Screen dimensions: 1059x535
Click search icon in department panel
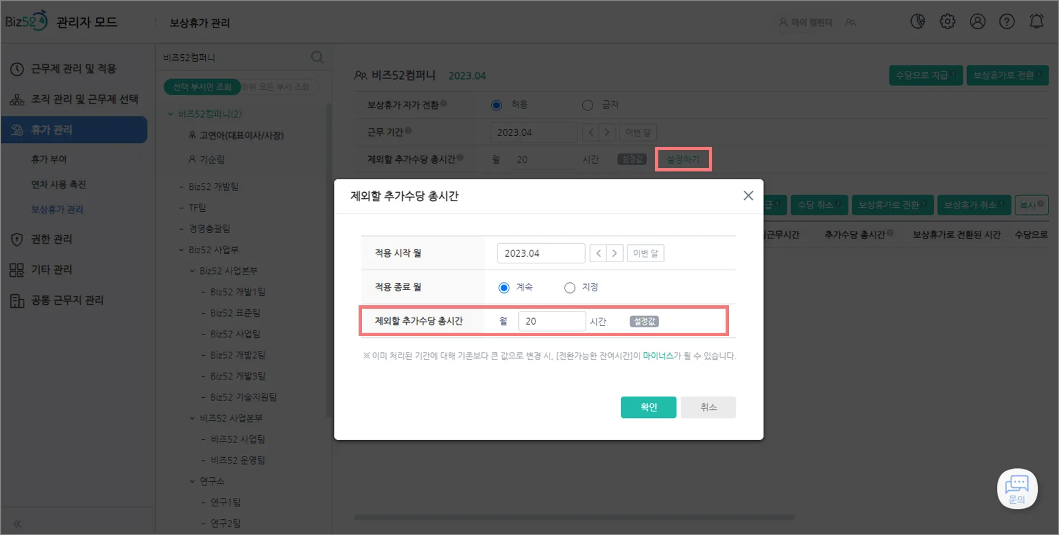(x=317, y=57)
